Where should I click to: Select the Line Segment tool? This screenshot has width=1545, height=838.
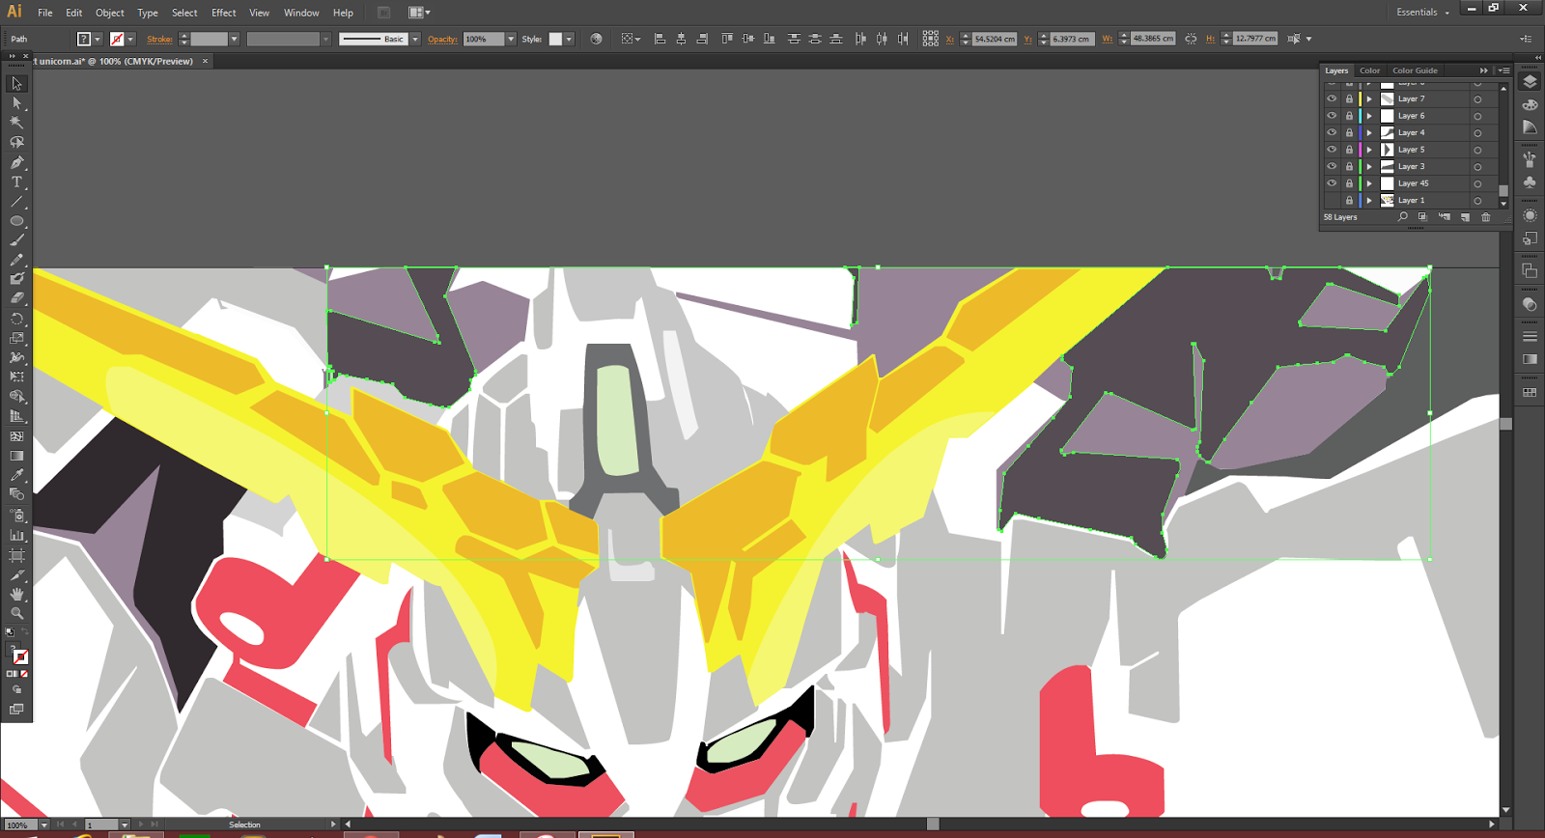(x=16, y=202)
